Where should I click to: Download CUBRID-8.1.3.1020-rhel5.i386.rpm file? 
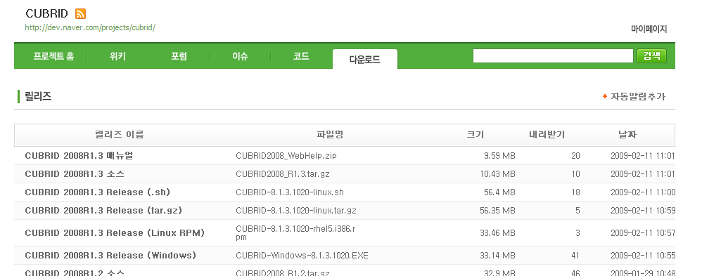click(x=295, y=233)
